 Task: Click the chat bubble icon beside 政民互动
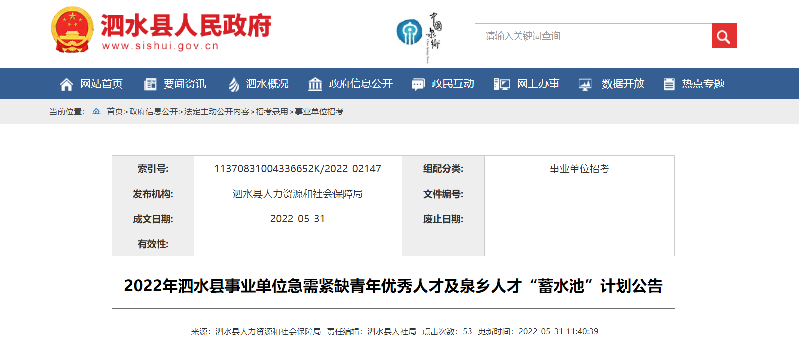coord(418,84)
